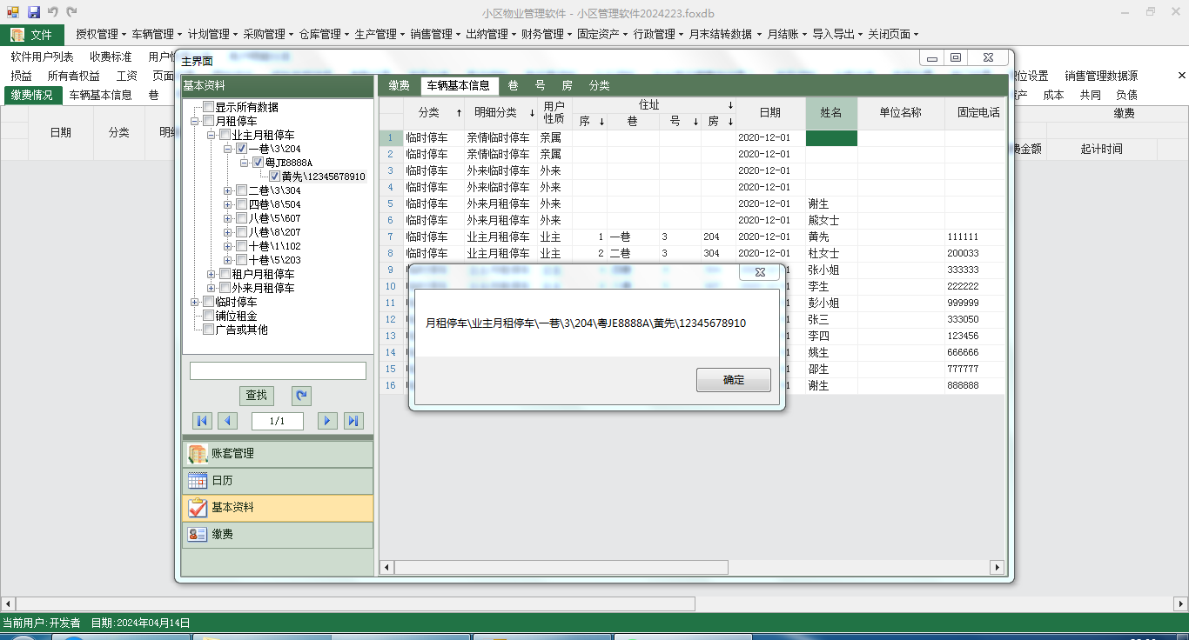Open the 车辆管理 dropdown menu
Image resolution: width=1189 pixels, height=640 pixels.
[x=157, y=35]
